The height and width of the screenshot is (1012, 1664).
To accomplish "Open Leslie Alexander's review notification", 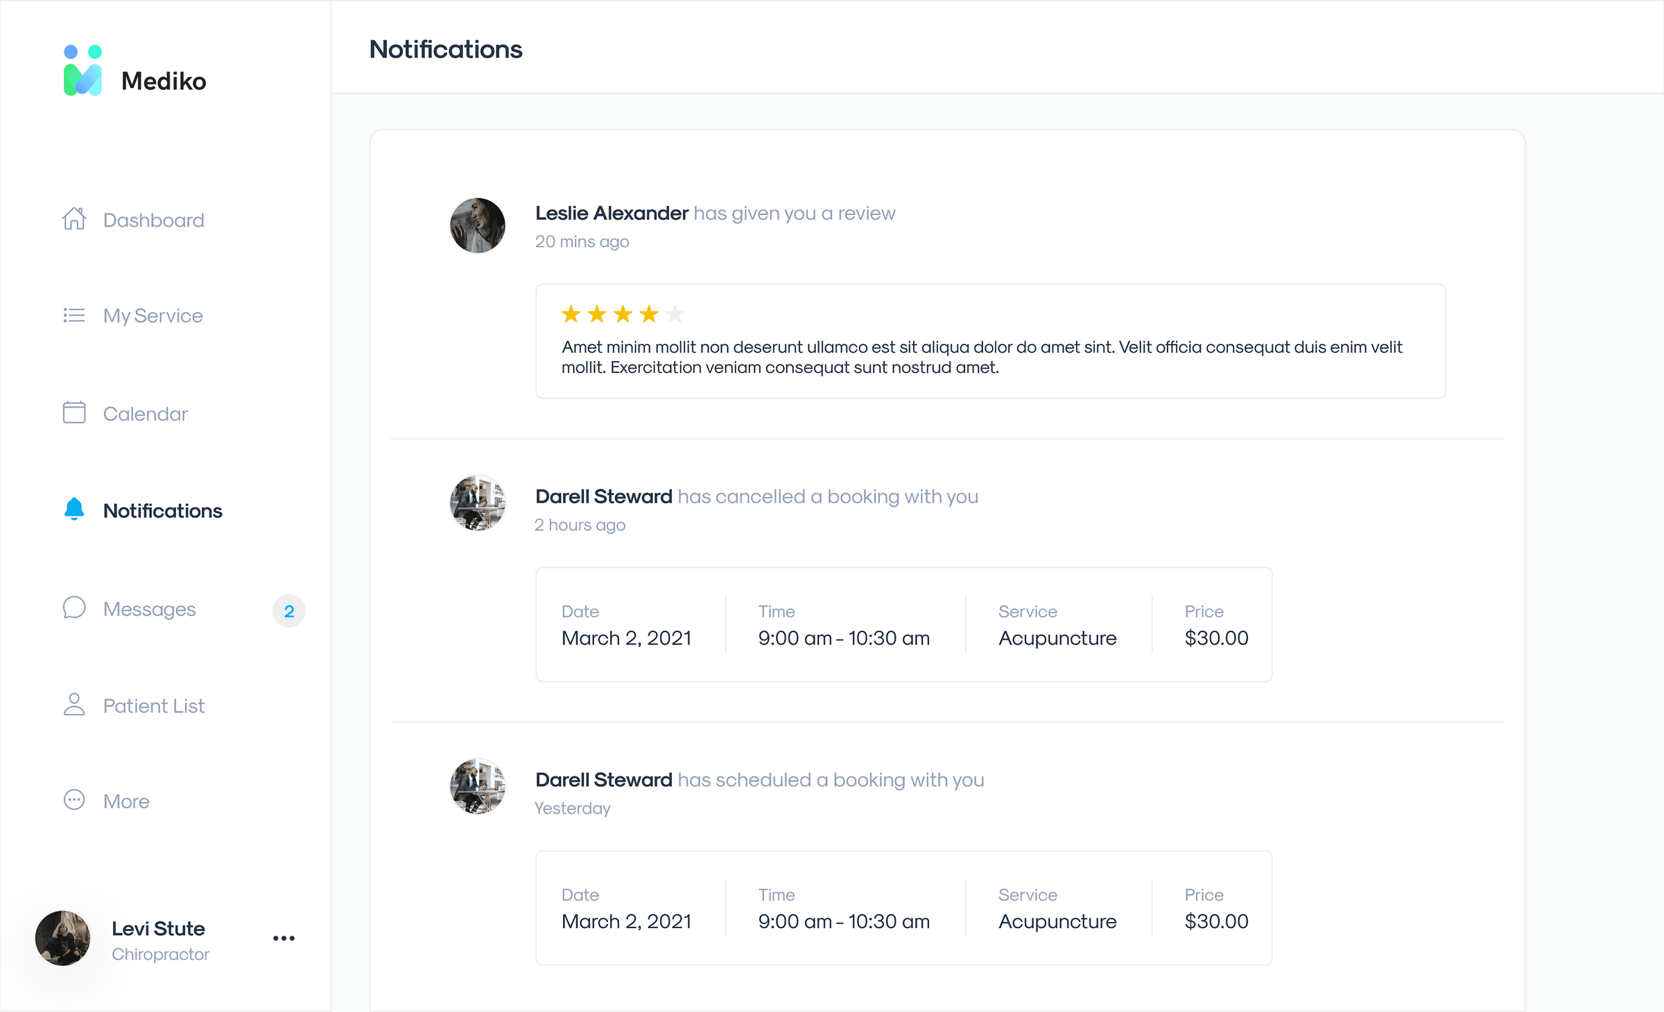I will (714, 213).
